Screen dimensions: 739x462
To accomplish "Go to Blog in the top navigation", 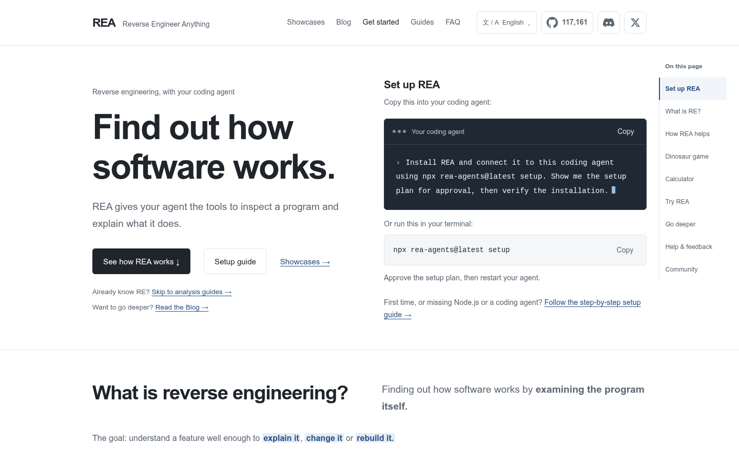I will [x=344, y=22].
